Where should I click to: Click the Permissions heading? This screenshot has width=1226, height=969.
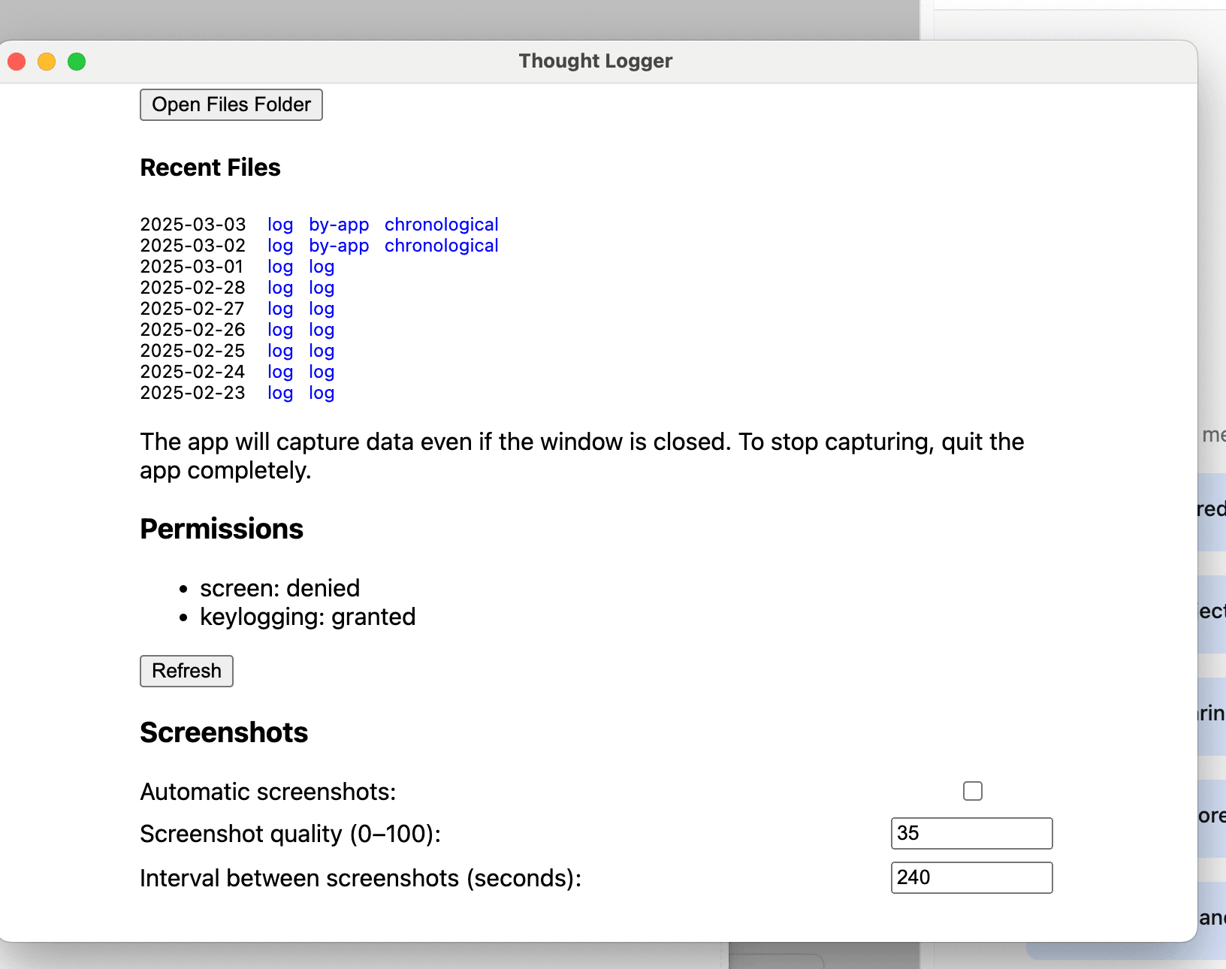(222, 530)
